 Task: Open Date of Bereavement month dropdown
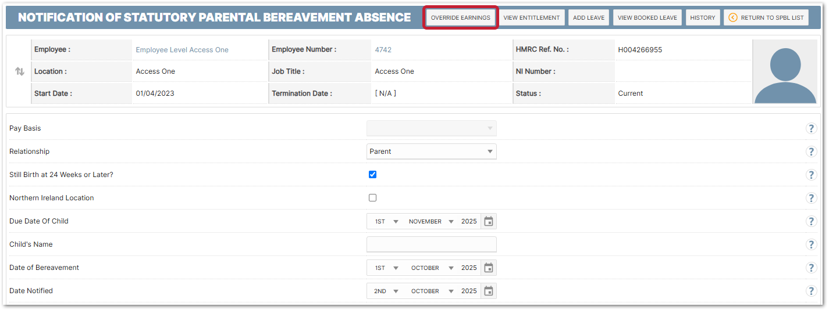pos(430,268)
